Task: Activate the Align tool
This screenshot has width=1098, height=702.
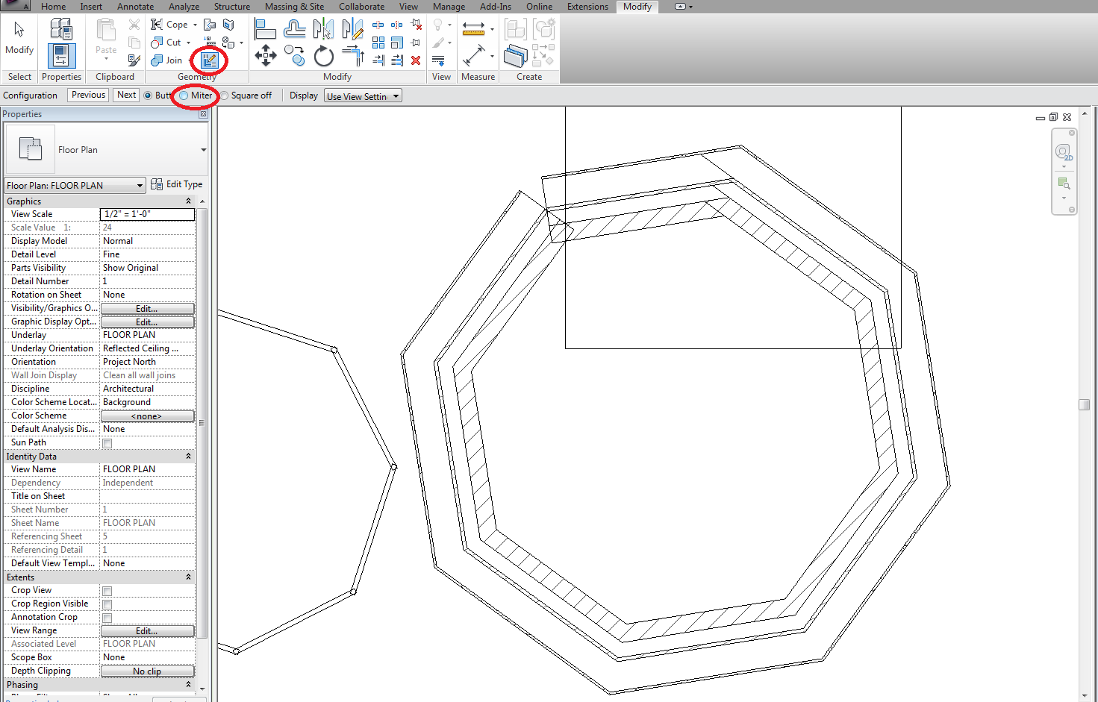Action: tap(265, 29)
